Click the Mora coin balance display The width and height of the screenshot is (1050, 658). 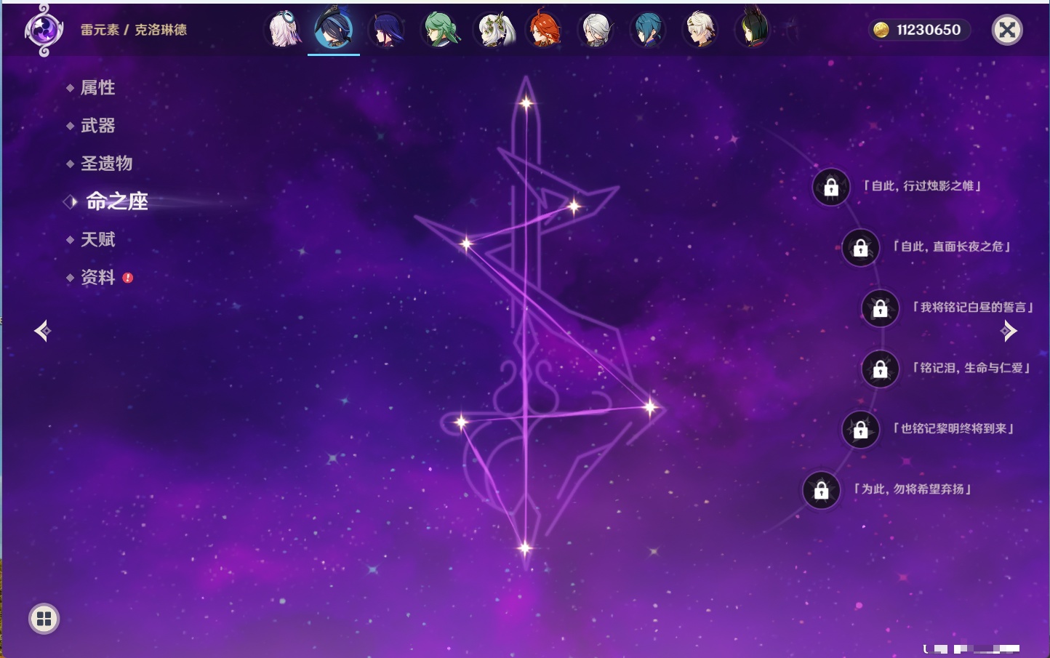(918, 30)
